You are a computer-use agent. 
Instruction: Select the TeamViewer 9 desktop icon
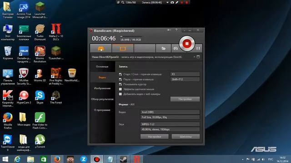[x=8, y=143]
